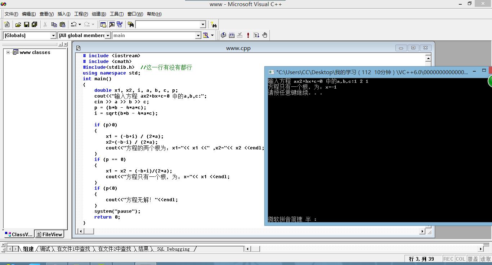
Task: Switch to the FileView tab
Action: pyautogui.click(x=49, y=234)
